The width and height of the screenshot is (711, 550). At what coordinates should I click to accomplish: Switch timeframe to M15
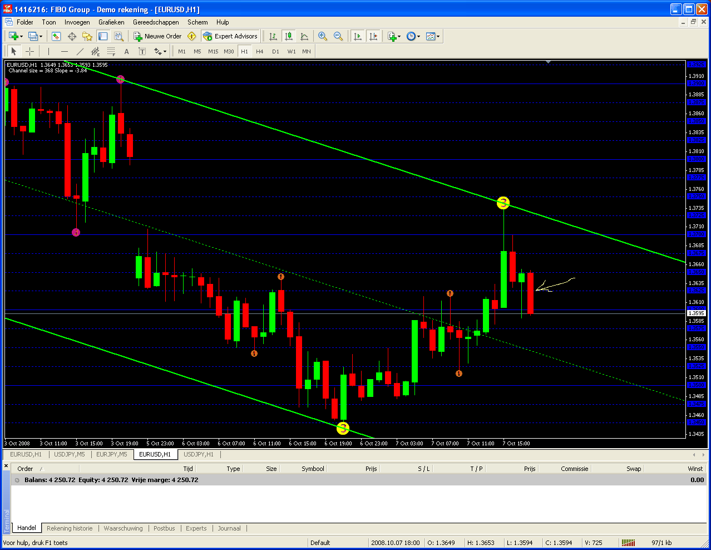[x=213, y=51]
